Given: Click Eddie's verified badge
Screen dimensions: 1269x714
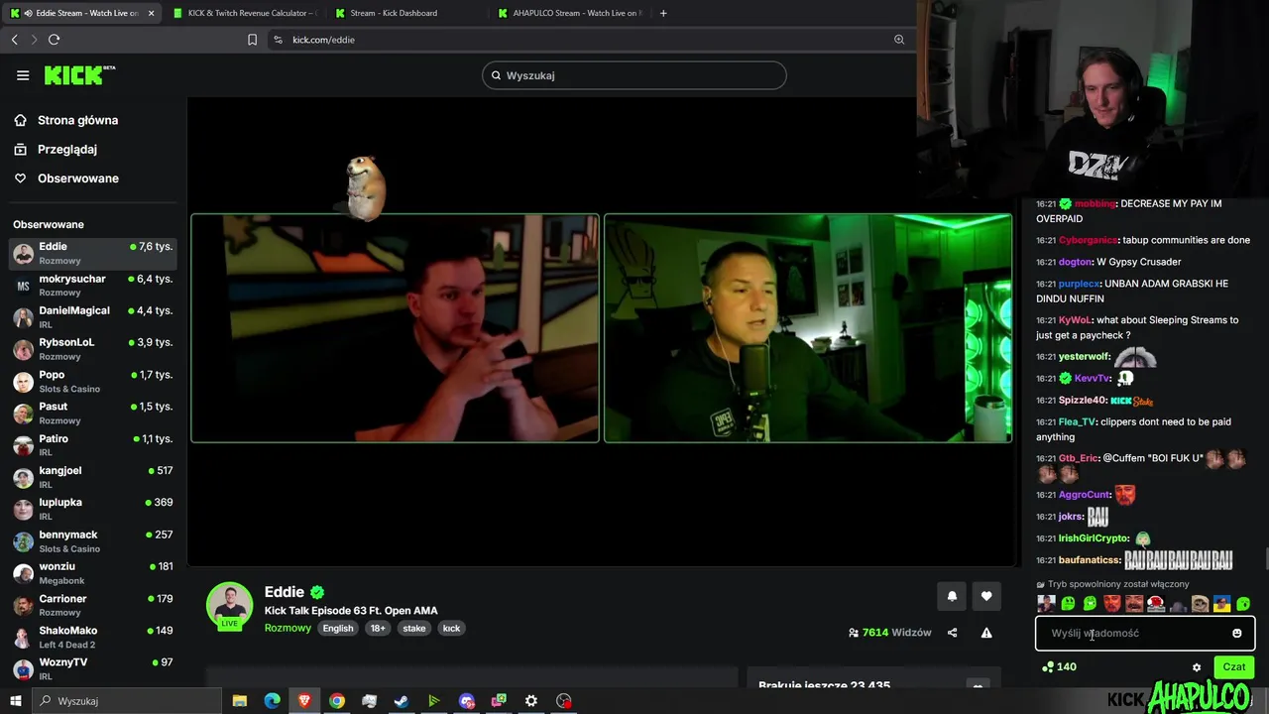Looking at the screenshot, I should (x=317, y=592).
